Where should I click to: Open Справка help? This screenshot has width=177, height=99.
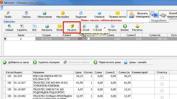point(99,15)
